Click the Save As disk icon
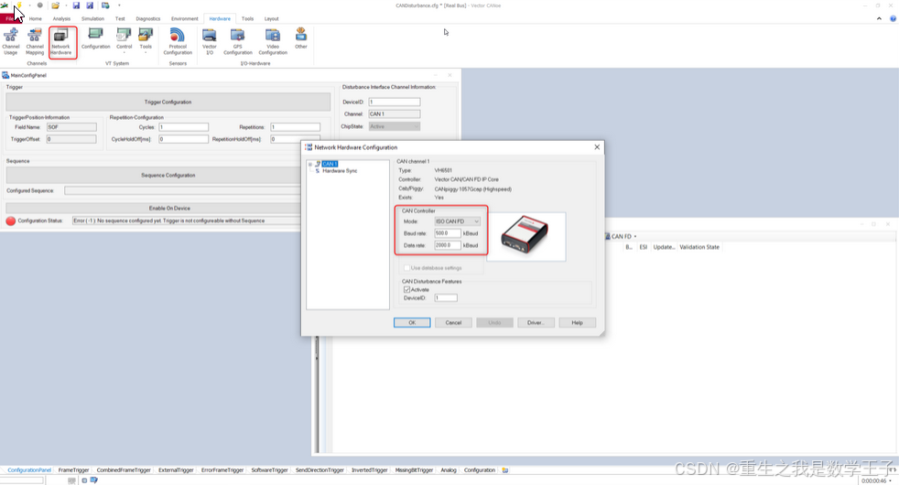This screenshot has height=485, width=899. (x=90, y=5)
